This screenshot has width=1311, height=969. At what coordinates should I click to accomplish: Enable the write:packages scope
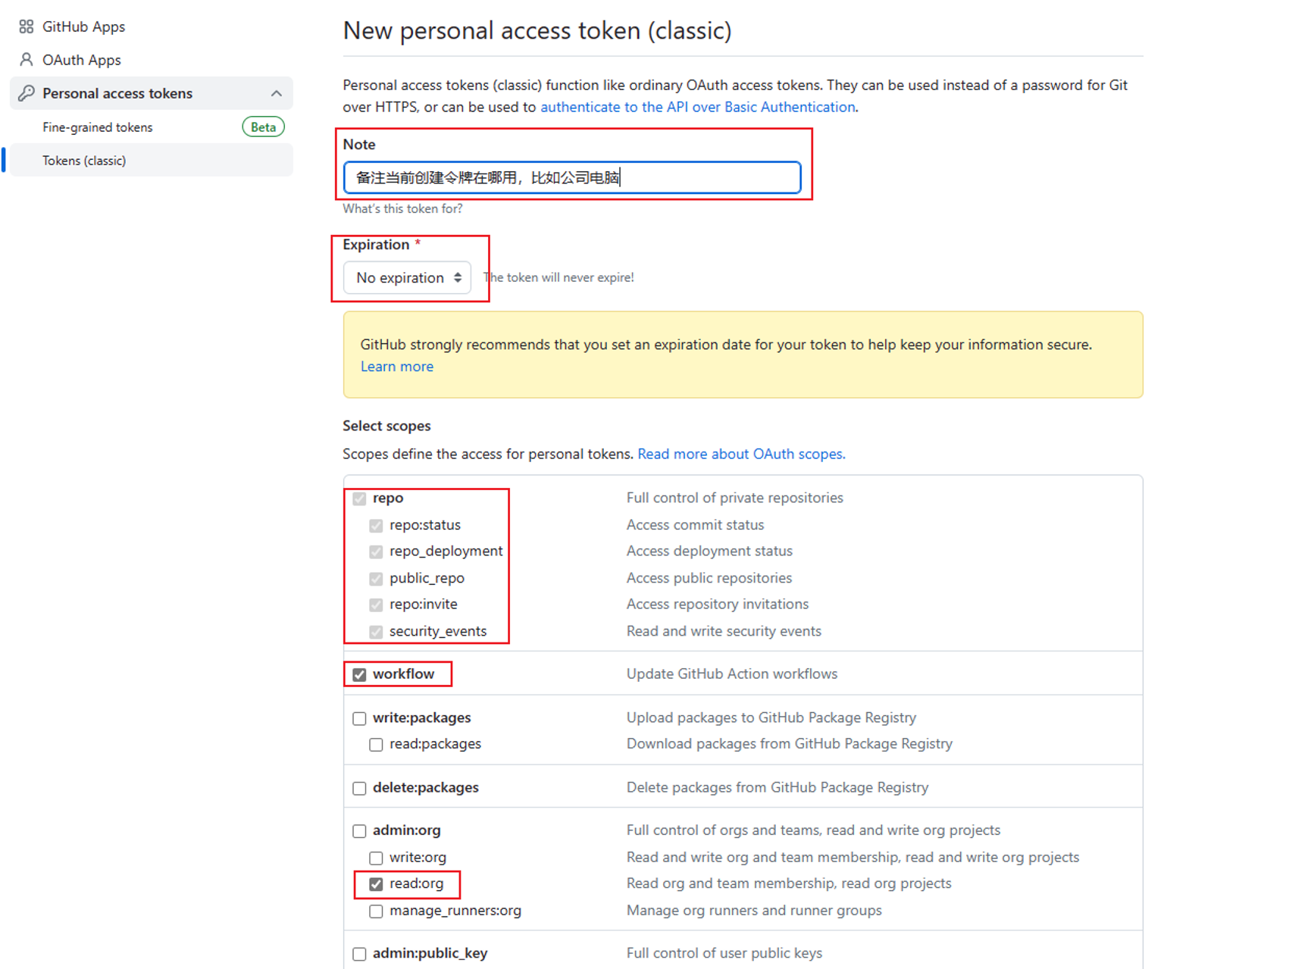(x=360, y=718)
